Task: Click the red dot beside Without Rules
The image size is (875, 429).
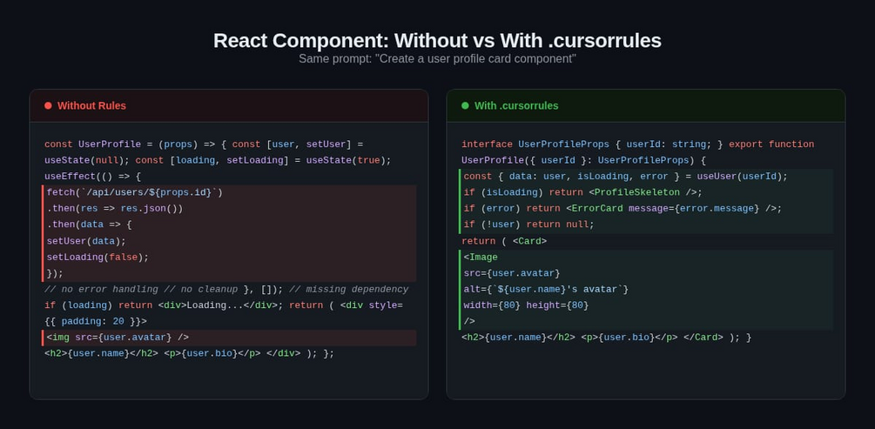Action: point(48,105)
